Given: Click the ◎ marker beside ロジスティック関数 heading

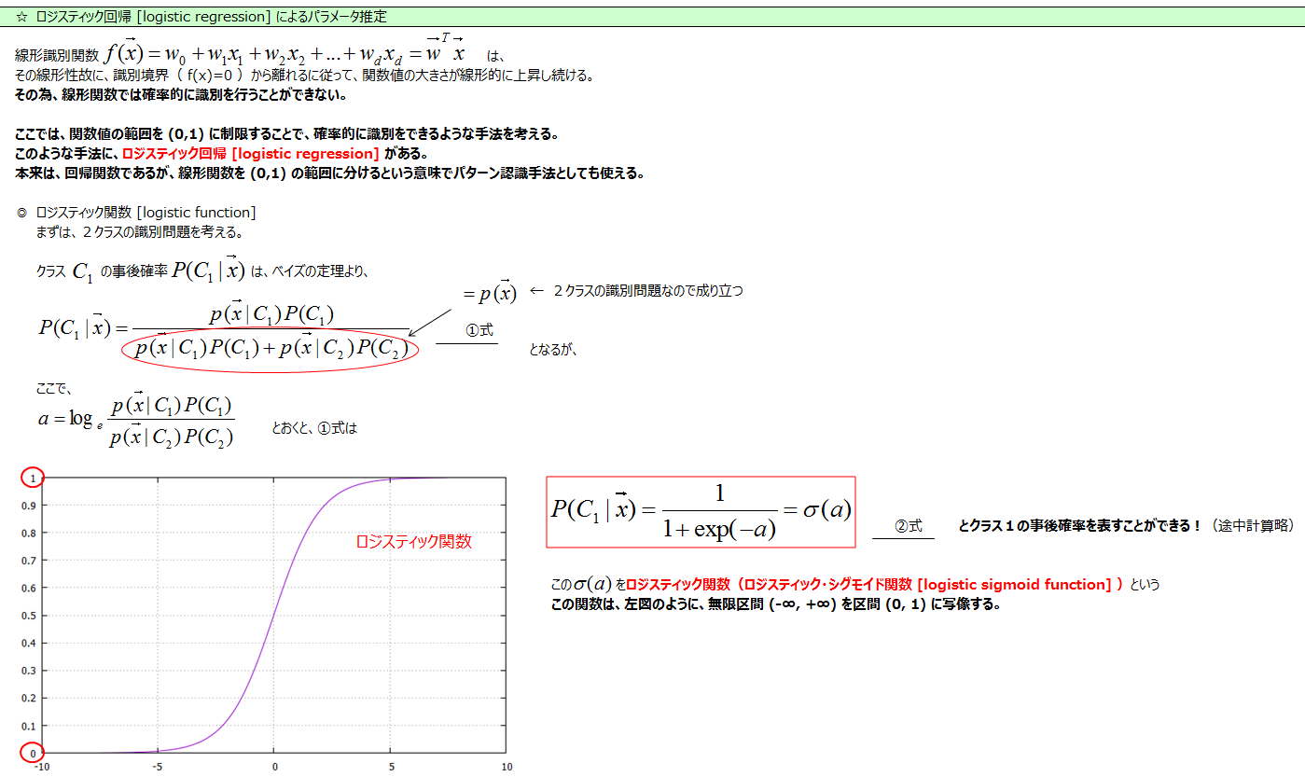Looking at the screenshot, I should tap(24, 212).
